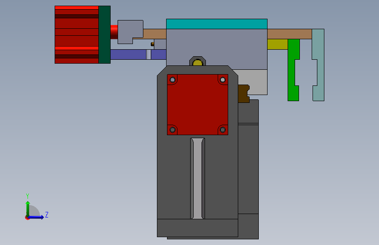Screen dimensions: 379x245
Task: Click the red origin dot of the axis triad
Action: (27, 218)
